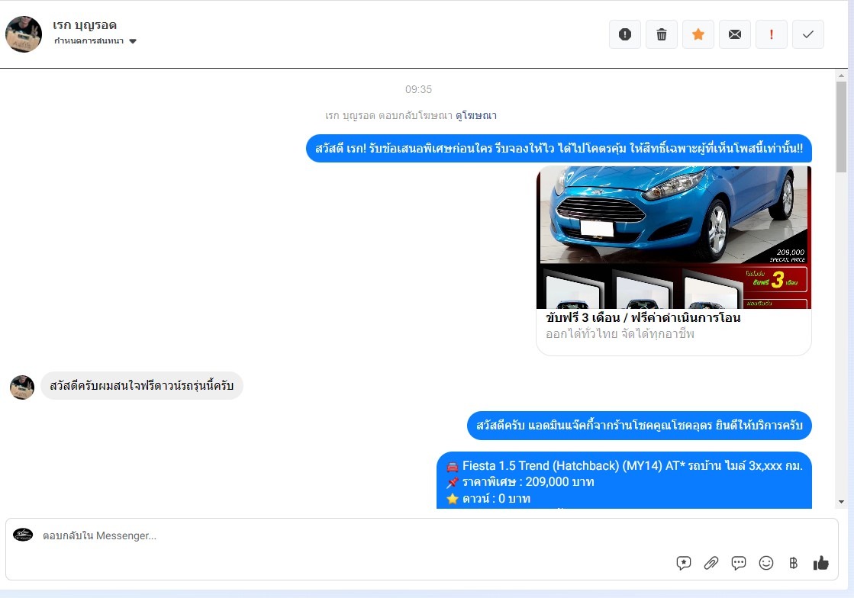Open blue Ford Fiesta ad image
Viewport: 854px width, 598px height.
coord(674,237)
